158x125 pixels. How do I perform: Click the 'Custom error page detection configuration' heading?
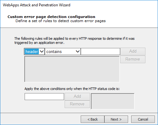click(51, 17)
